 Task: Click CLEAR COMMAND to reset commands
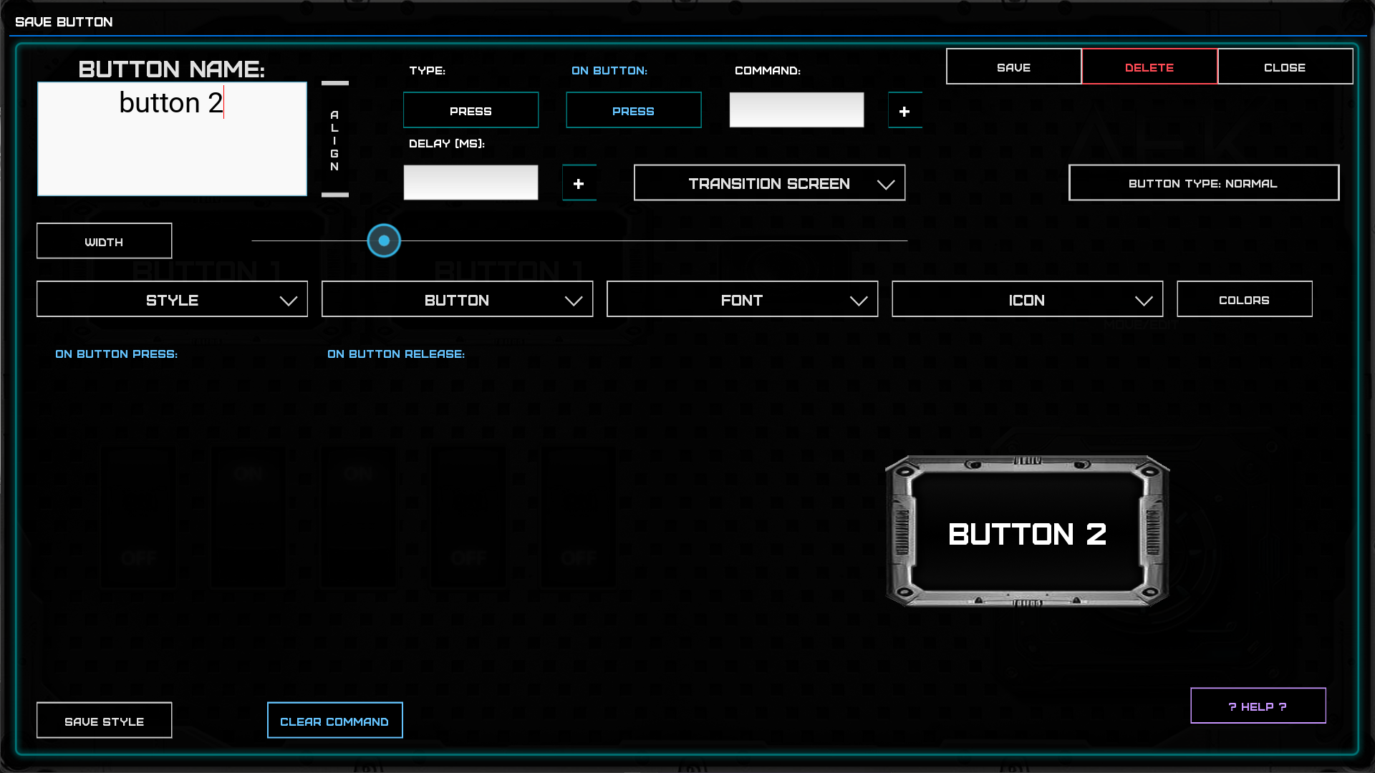point(334,720)
